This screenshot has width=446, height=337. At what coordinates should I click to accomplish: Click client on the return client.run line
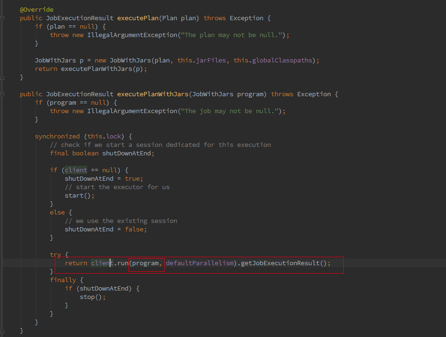[x=102, y=263]
